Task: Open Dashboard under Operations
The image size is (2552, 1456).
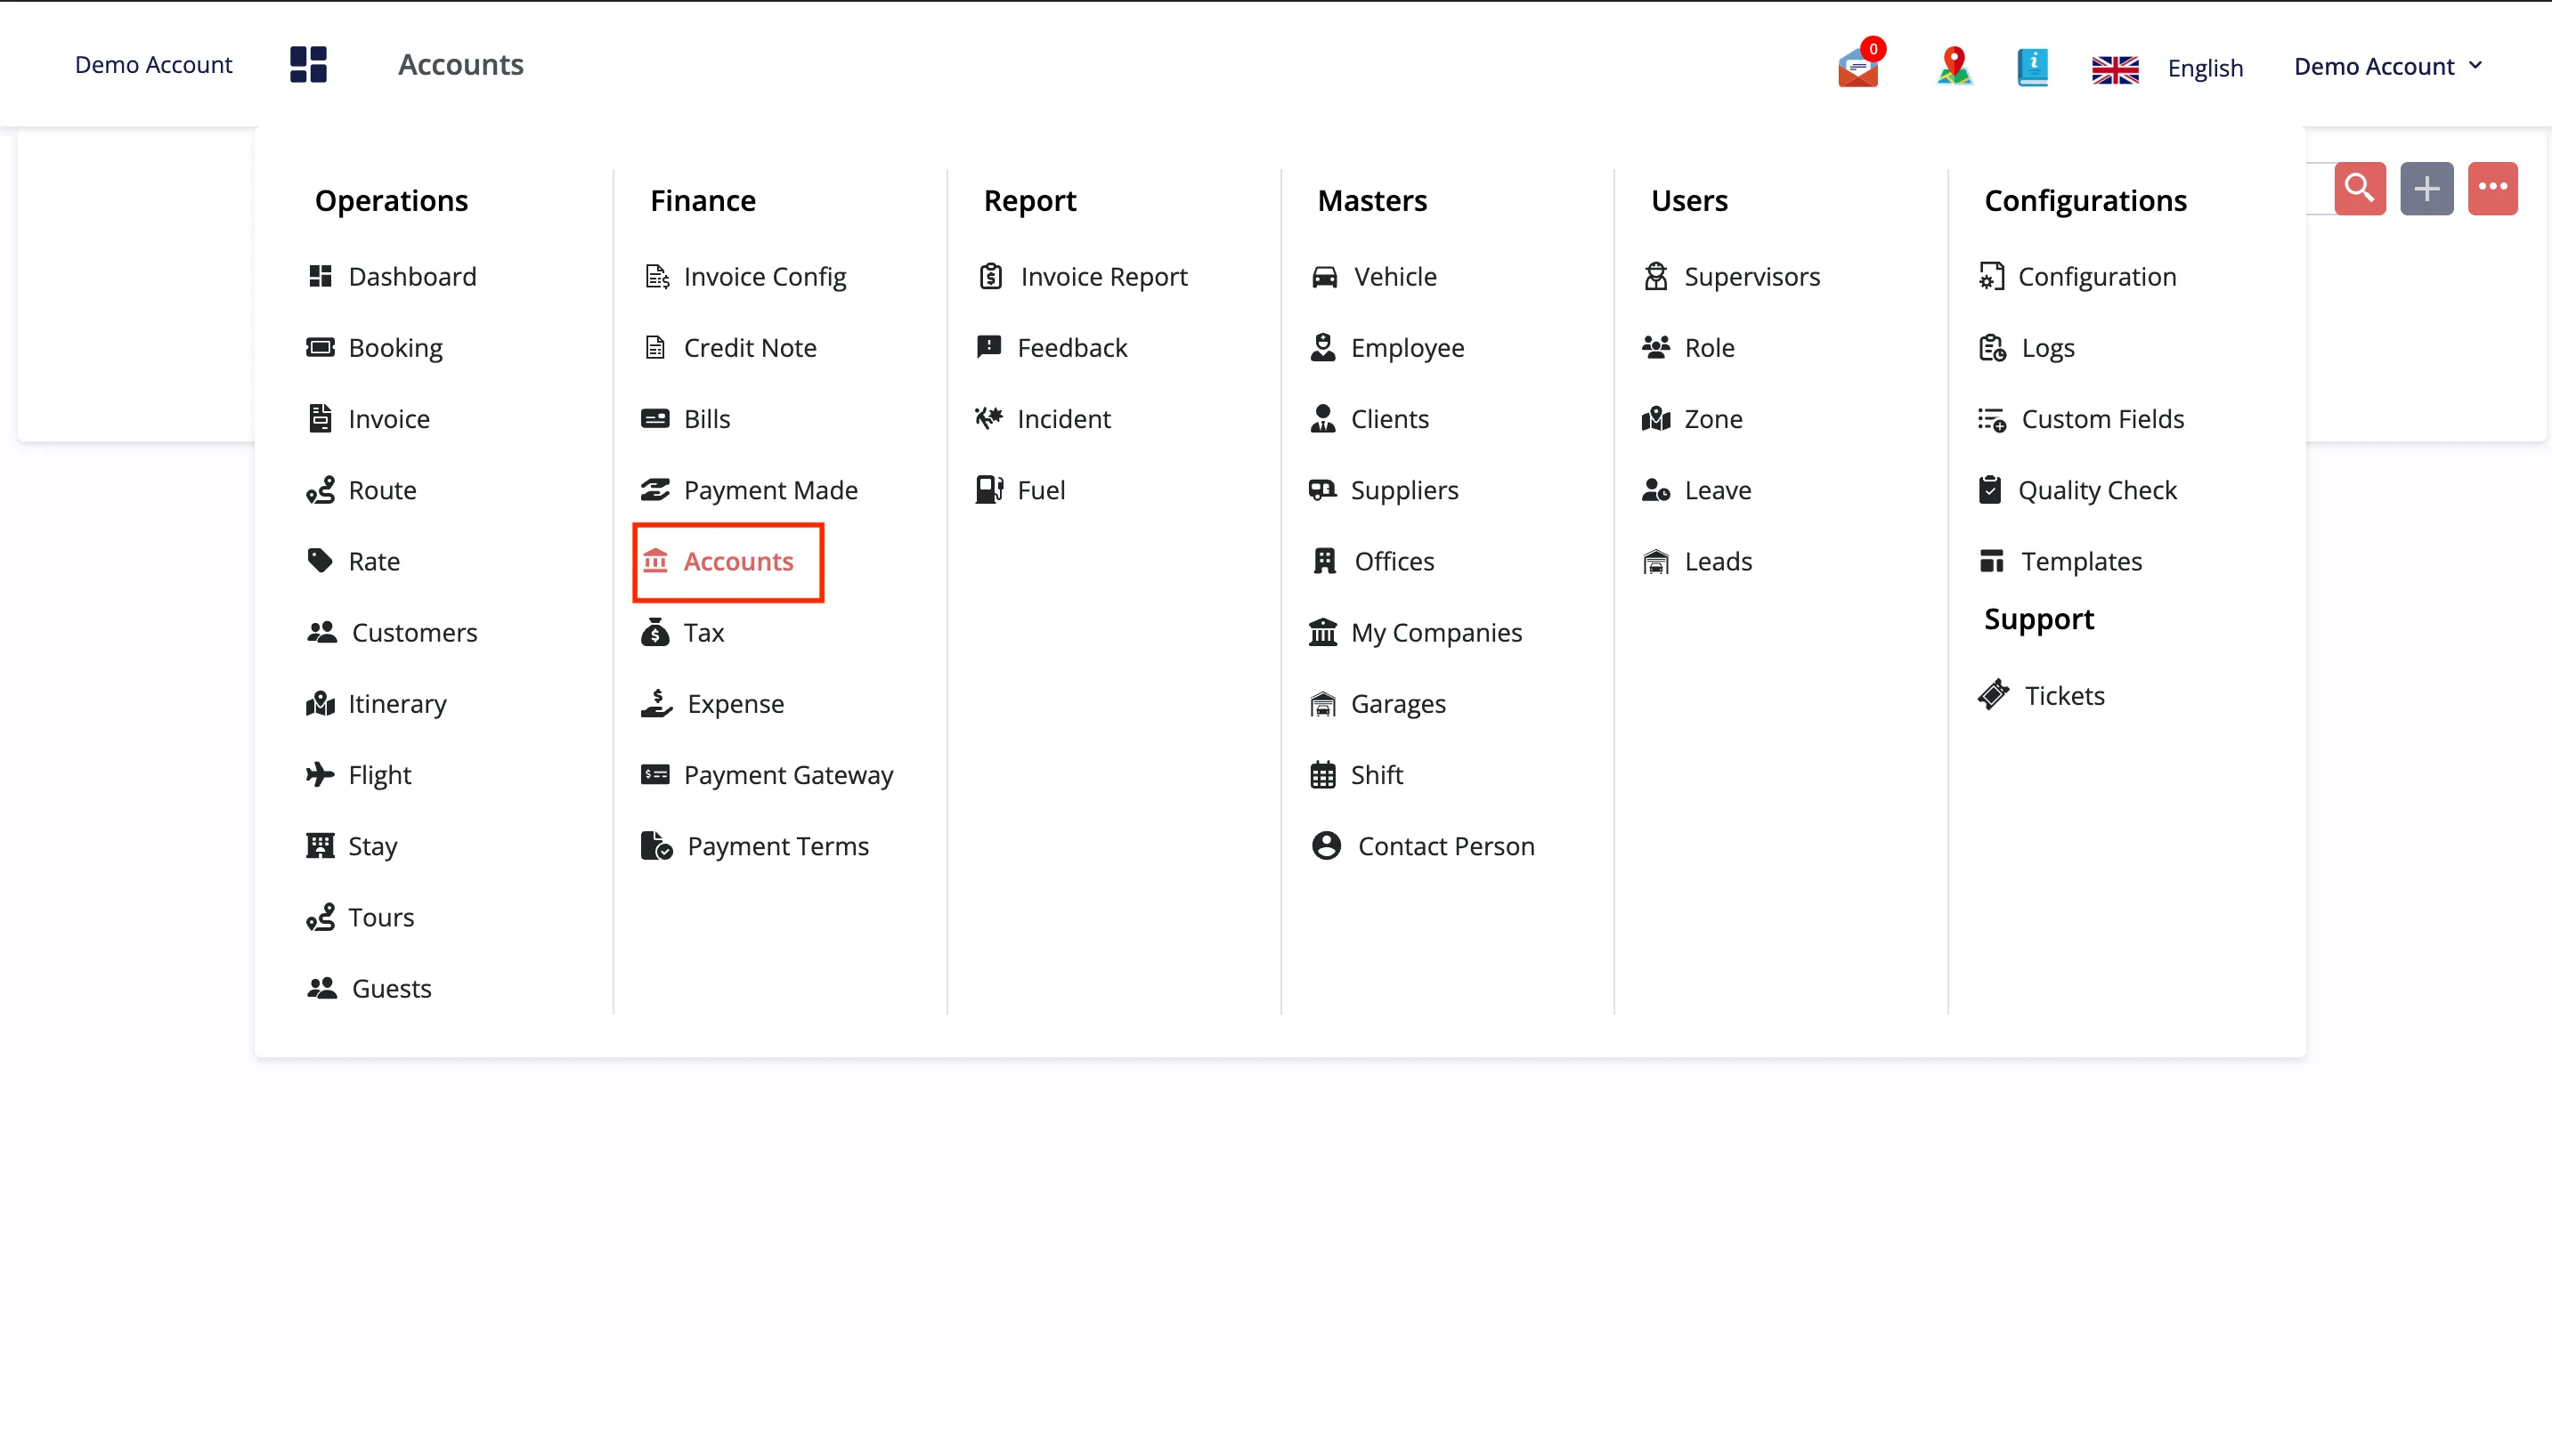Action: pos(392,276)
